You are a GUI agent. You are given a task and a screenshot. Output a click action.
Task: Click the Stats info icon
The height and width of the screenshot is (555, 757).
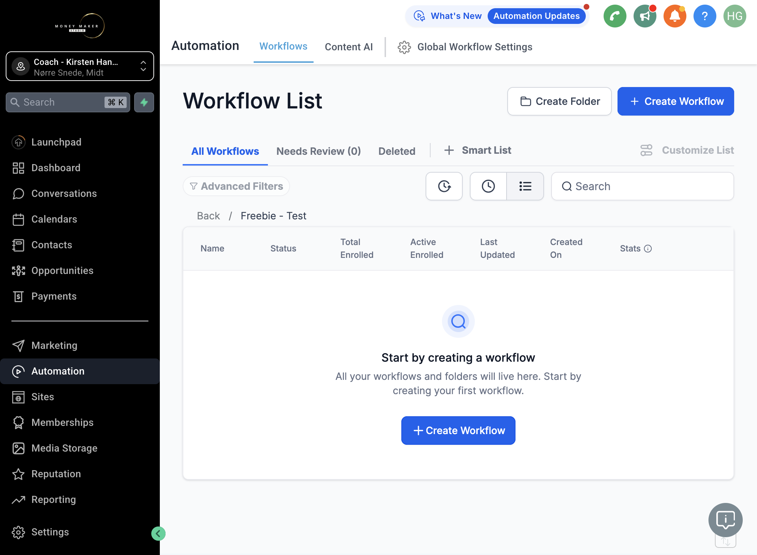648,249
